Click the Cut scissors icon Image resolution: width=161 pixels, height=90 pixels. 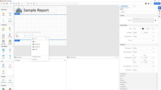(x=11, y=3)
